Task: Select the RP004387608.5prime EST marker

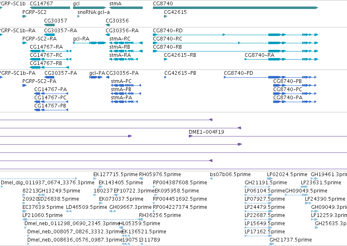Action: coord(154,187)
